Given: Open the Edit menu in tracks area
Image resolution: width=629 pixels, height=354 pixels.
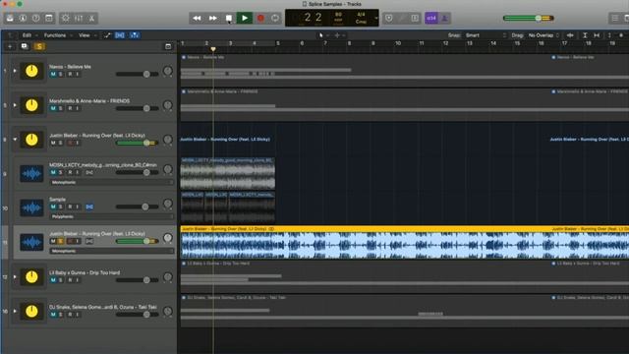Looking at the screenshot, I should point(27,35).
